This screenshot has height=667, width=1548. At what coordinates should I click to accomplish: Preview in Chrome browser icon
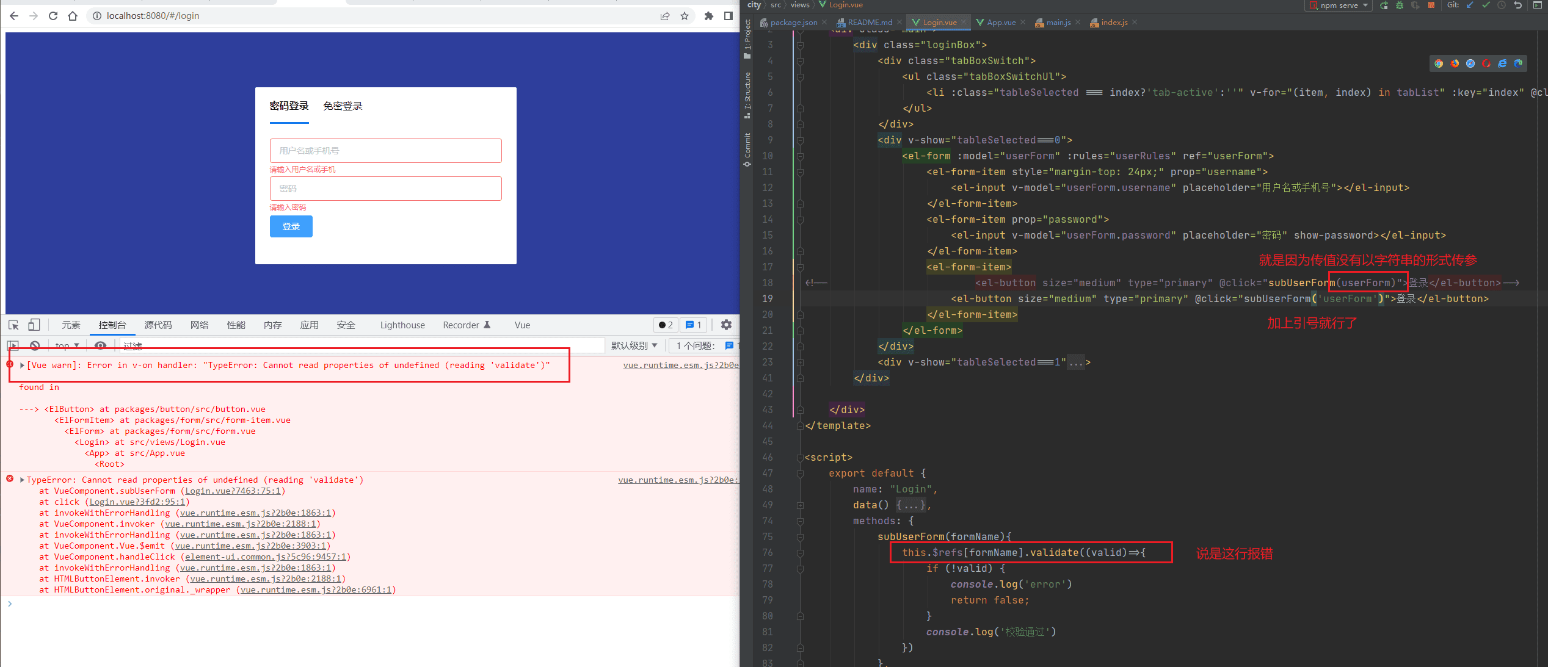(1439, 63)
